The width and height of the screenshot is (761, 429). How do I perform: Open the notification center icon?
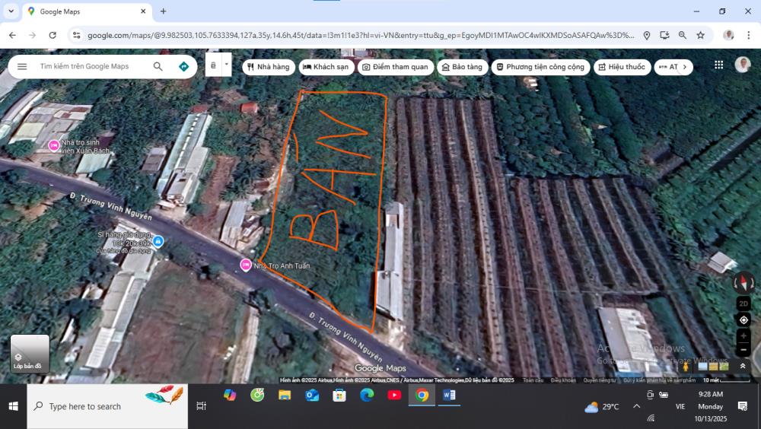743,406
